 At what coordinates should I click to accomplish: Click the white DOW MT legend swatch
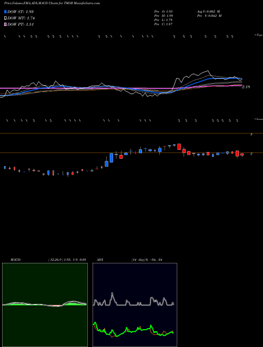6,18
